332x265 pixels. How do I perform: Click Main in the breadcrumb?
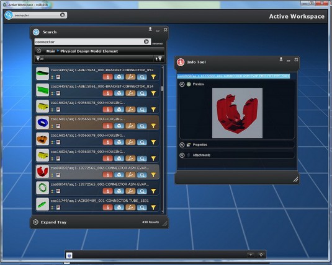(51, 51)
